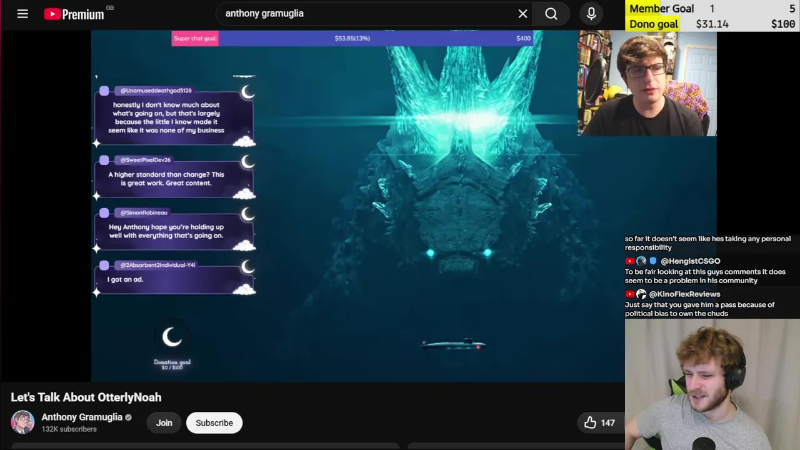The height and width of the screenshot is (450, 800).
Task: Click the verified badge beside channel name
Action: pos(129,417)
